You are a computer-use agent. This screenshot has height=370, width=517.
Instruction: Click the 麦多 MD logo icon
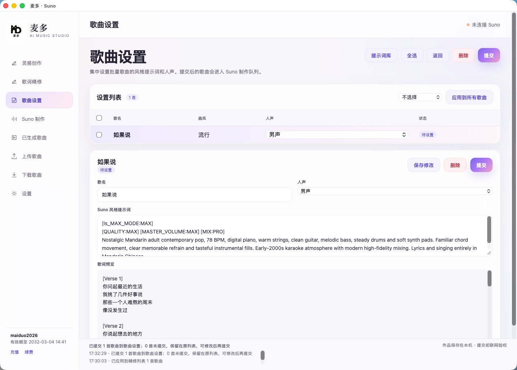click(16, 30)
